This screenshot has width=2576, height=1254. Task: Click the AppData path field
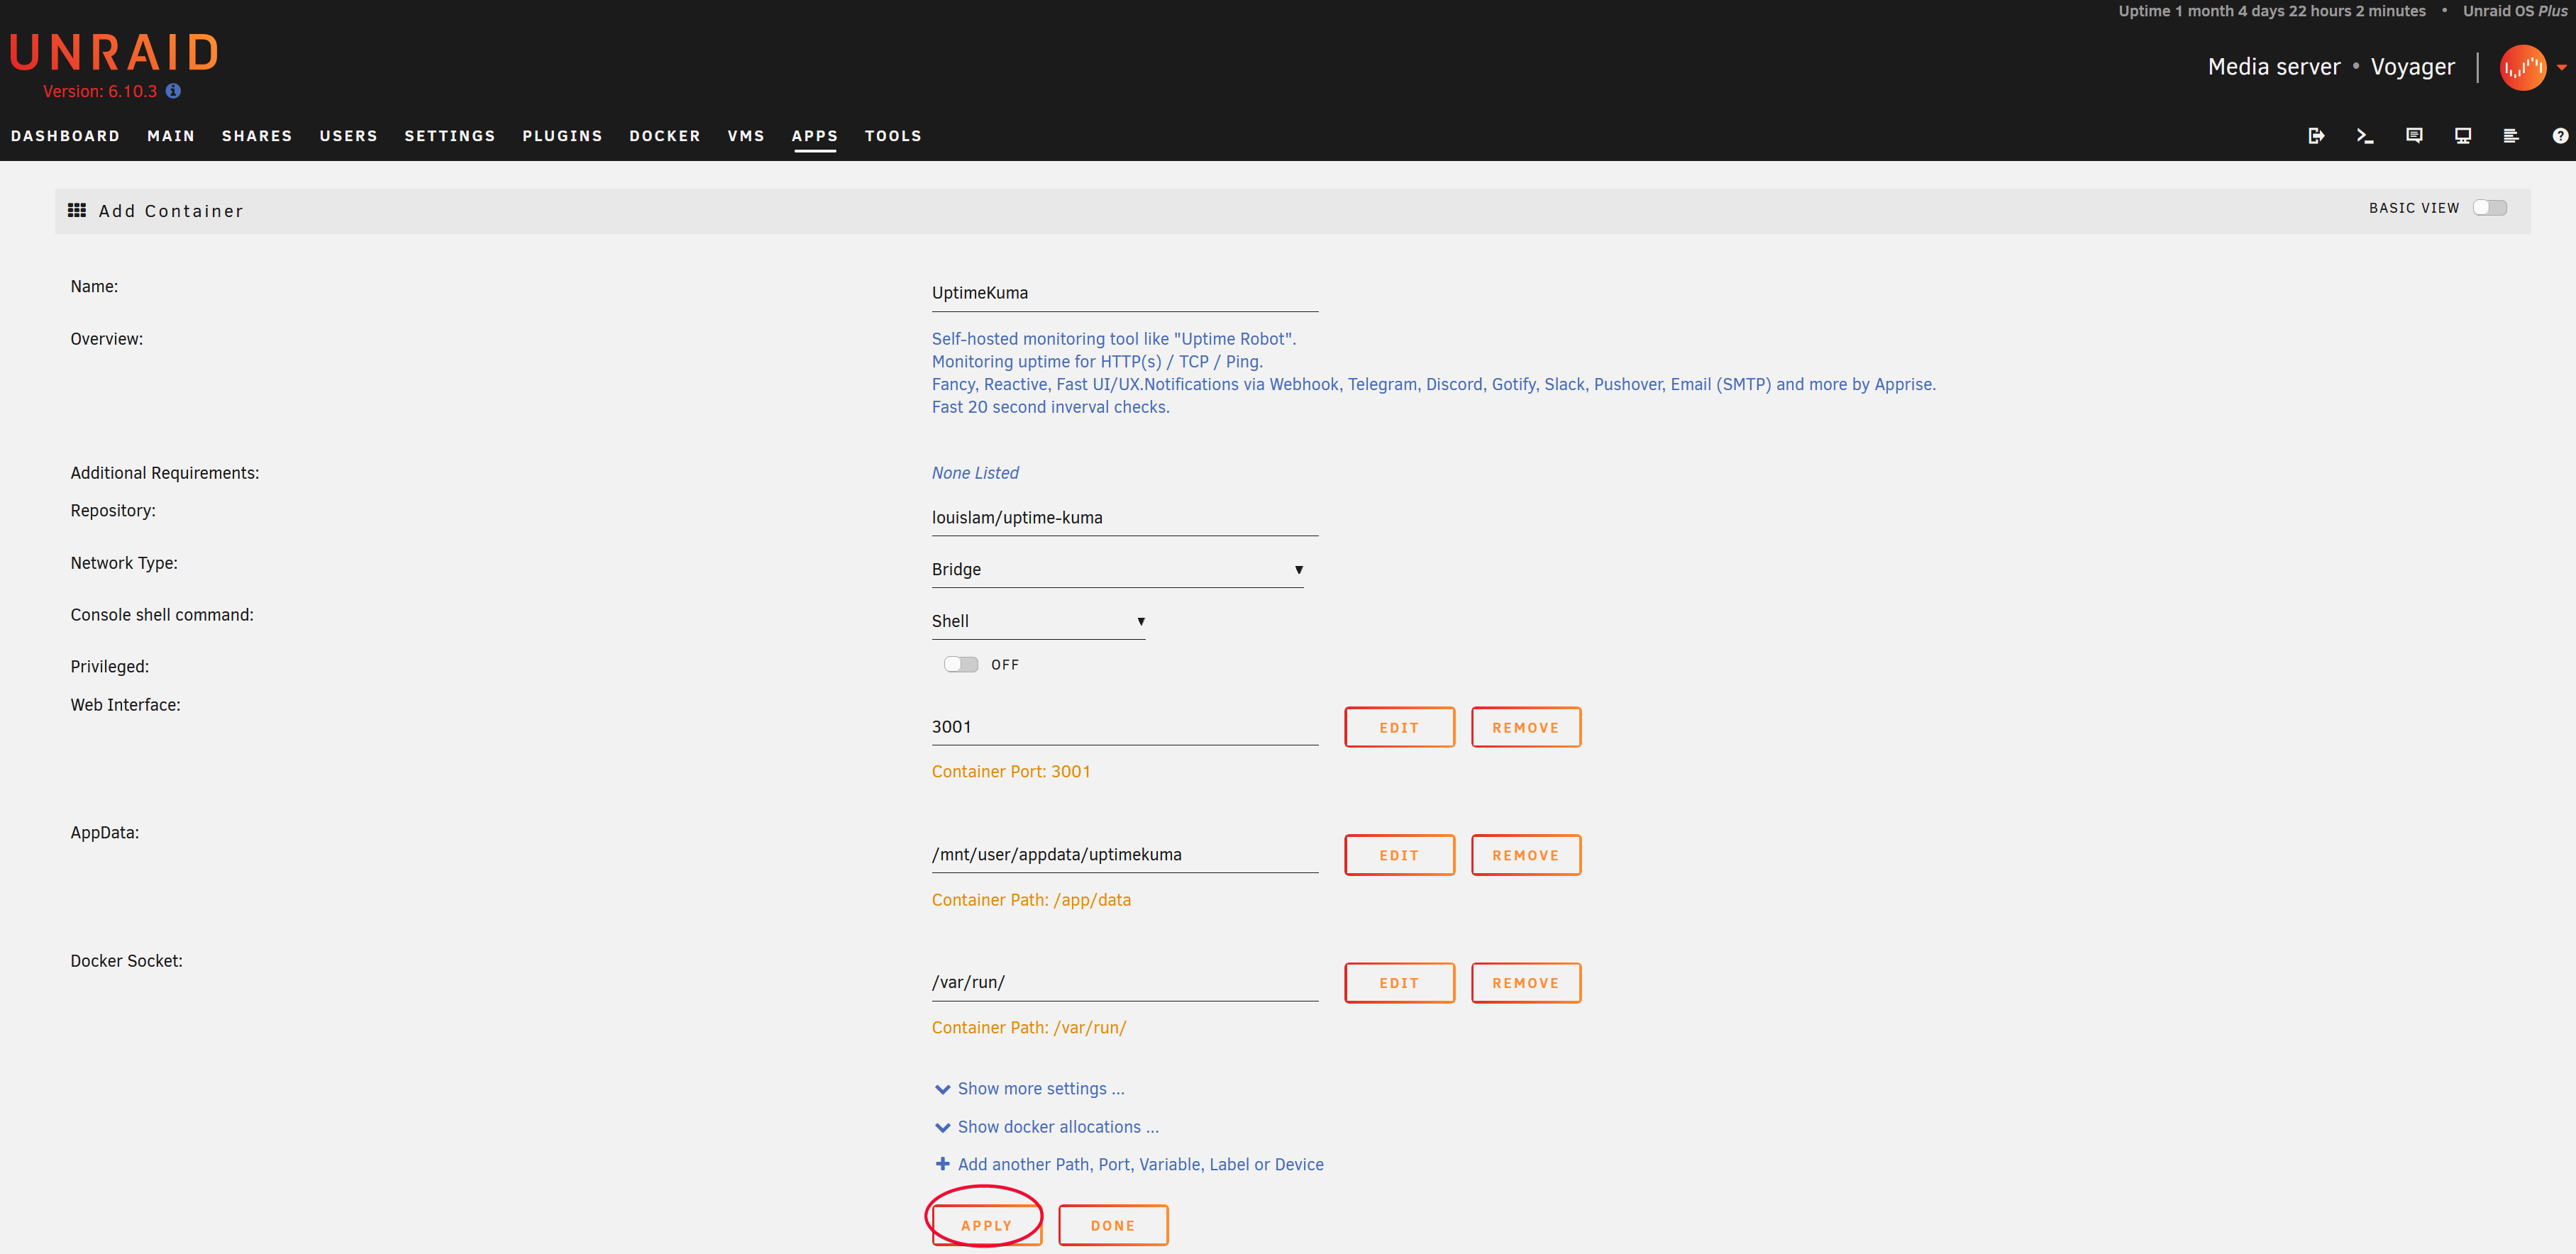coord(1124,855)
